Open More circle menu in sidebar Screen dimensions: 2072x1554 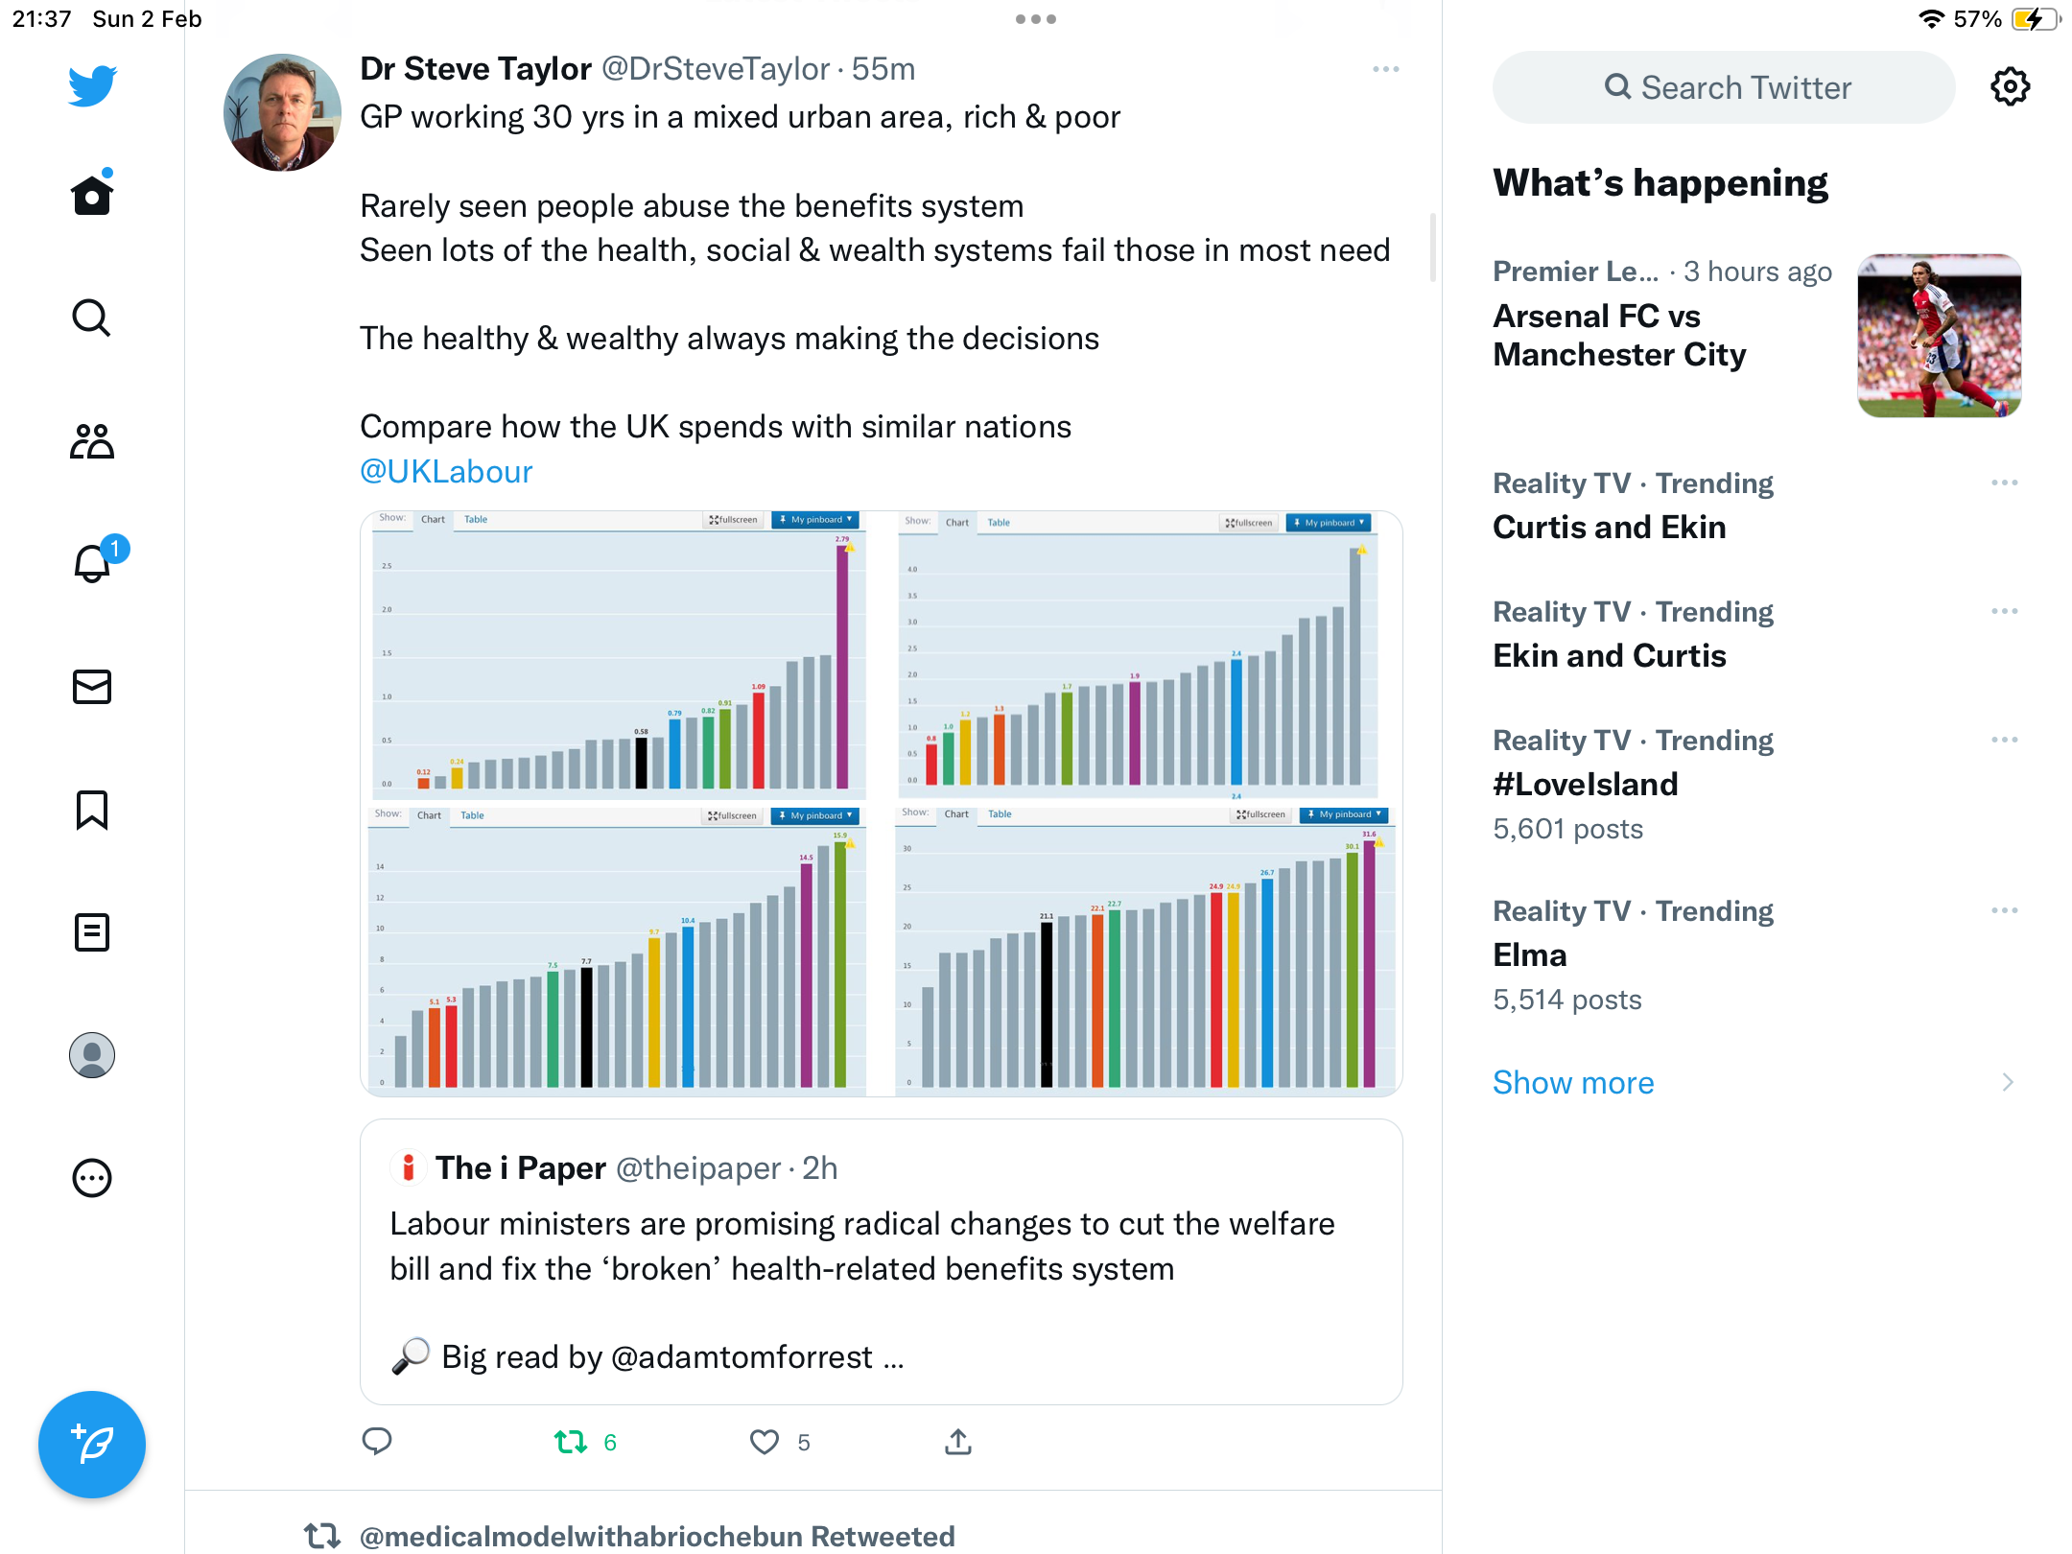coord(92,1178)
